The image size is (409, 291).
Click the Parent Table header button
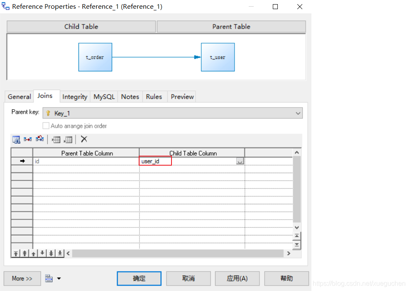231,27
